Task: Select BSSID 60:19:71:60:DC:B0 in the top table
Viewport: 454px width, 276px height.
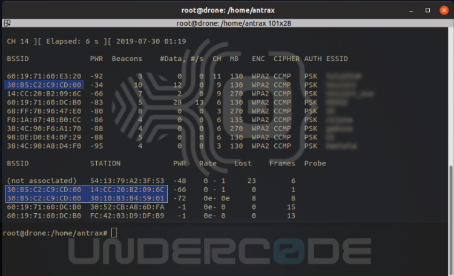Action: [44, 102]
